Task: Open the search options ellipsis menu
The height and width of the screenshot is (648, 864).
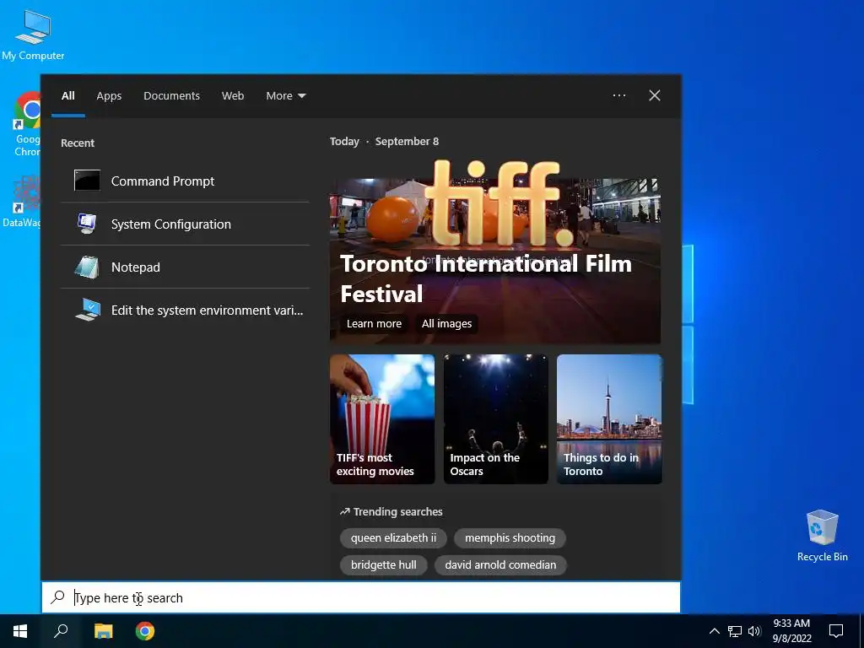Action: click(x=619, y=95)
